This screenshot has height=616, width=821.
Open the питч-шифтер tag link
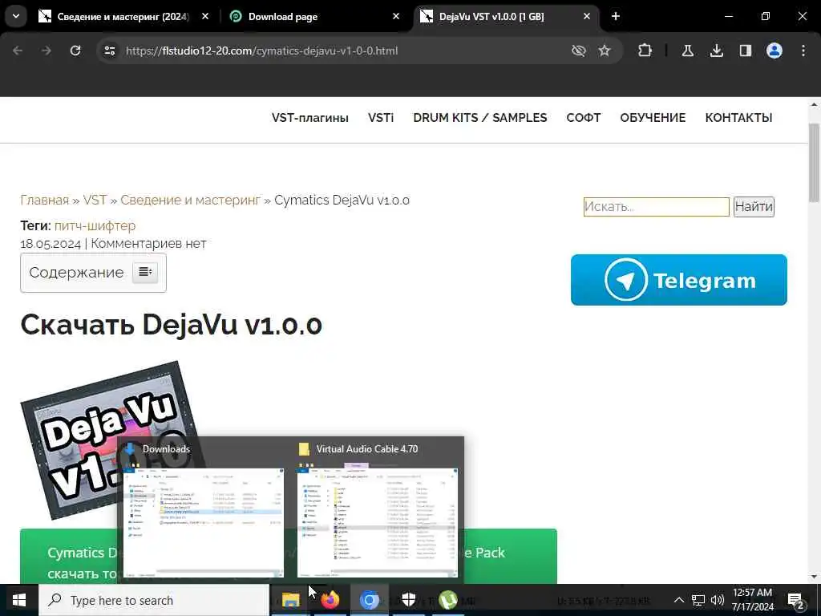(95, 225)
